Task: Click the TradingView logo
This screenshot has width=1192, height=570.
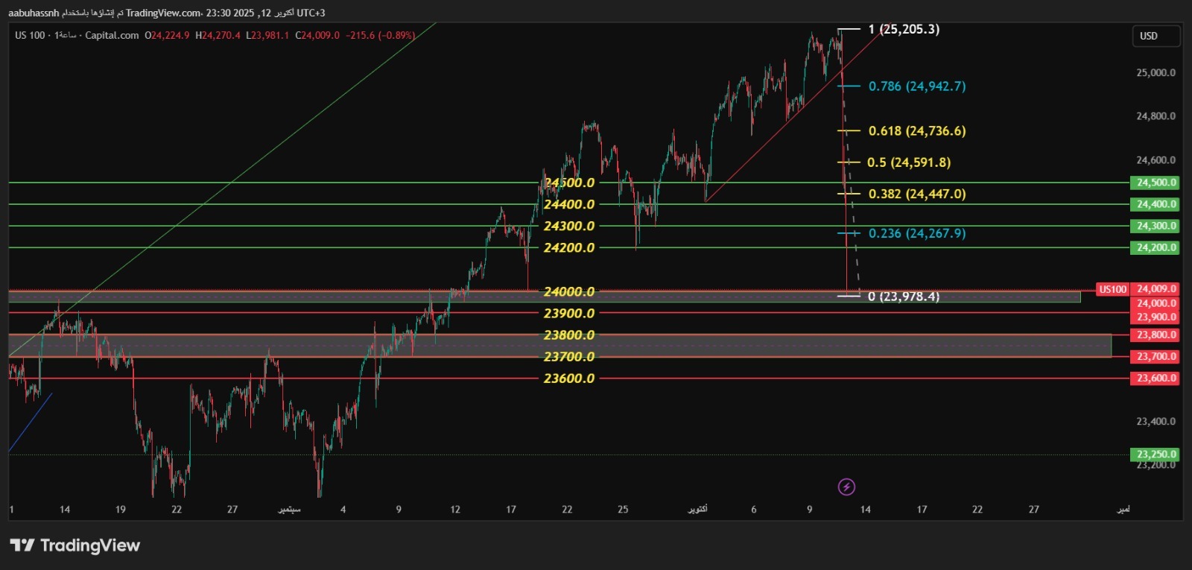Action: 75,545
